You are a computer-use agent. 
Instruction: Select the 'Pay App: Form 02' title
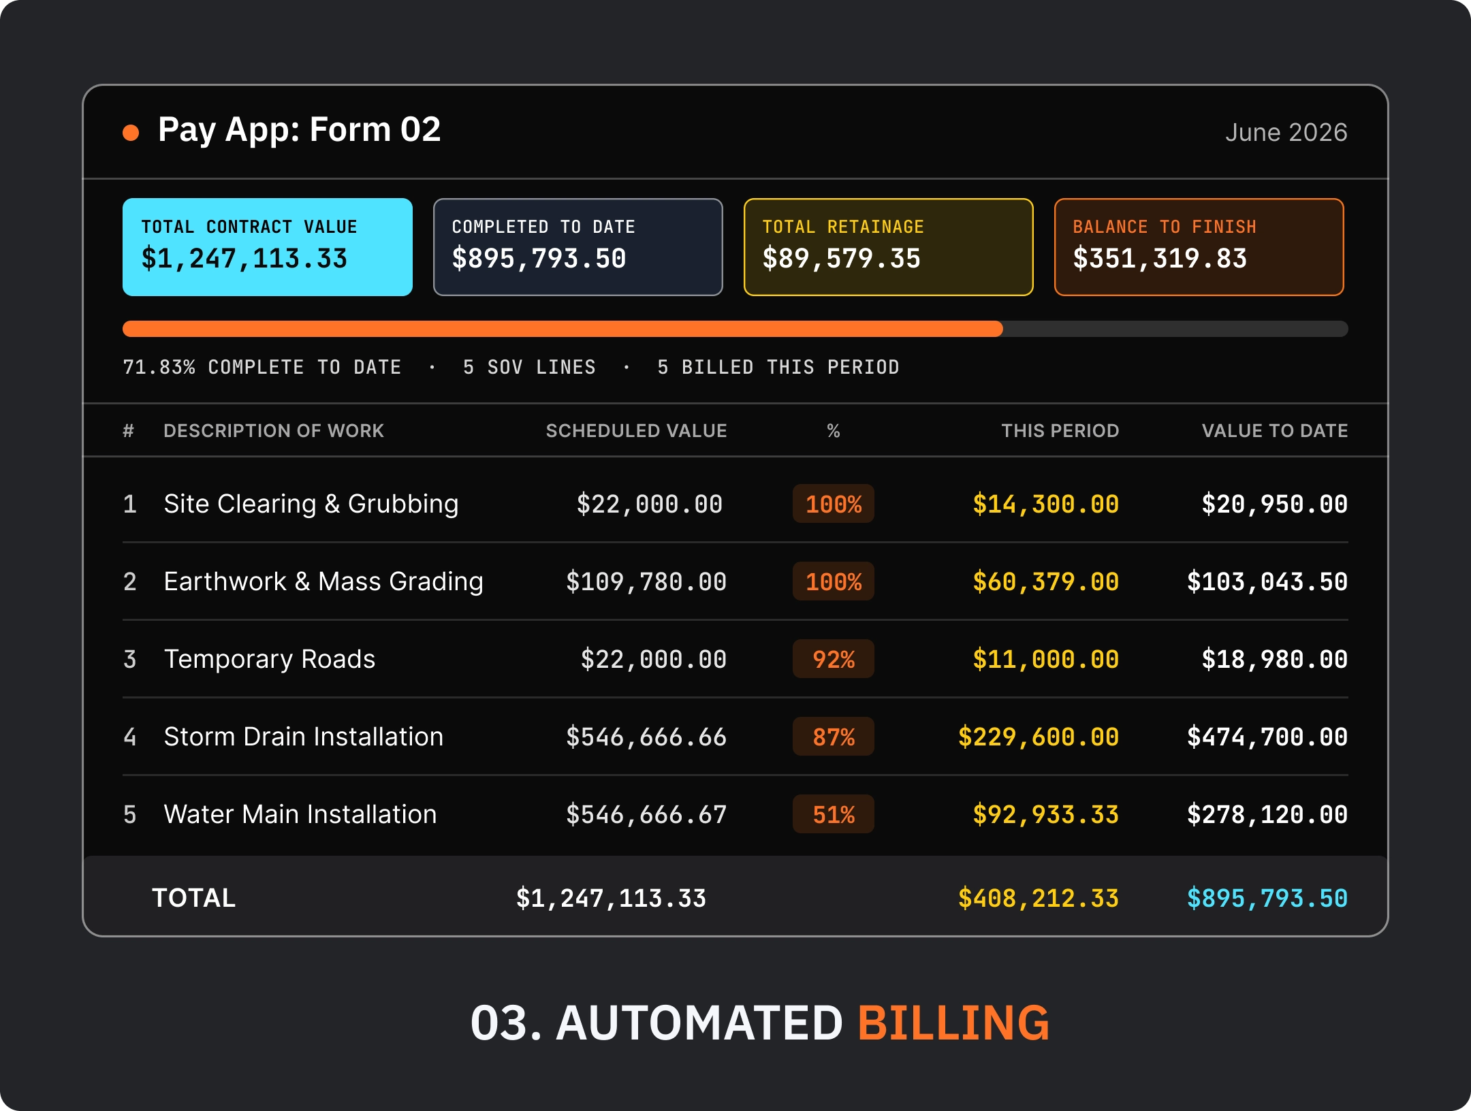(299, 130)
